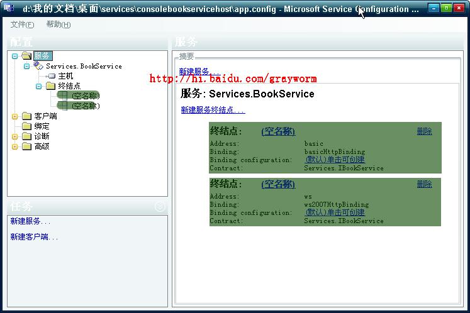Expand the 诊断 tree node
This screenshot has height=313, width=470.
point(14,136)
